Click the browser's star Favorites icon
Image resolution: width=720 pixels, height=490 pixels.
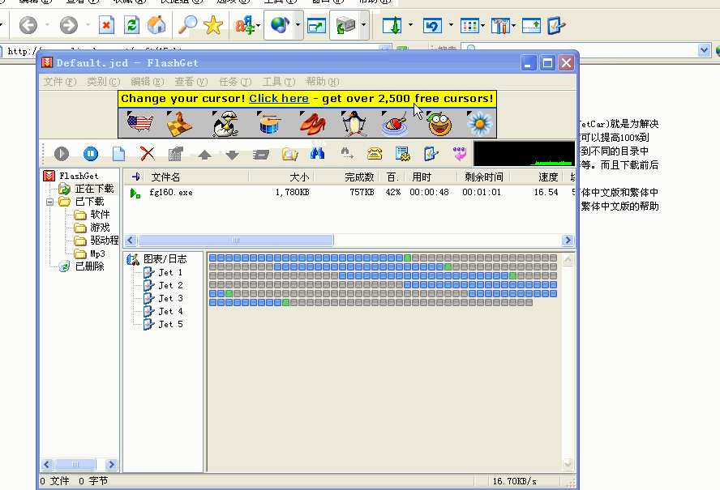[213, 25]
